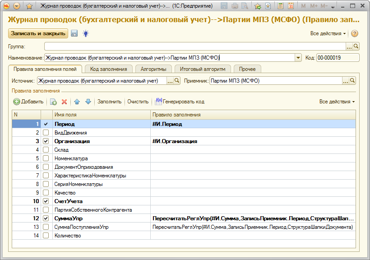Open calculator icon in title bar
370x260 pixels.
click(x=281, y=6)
